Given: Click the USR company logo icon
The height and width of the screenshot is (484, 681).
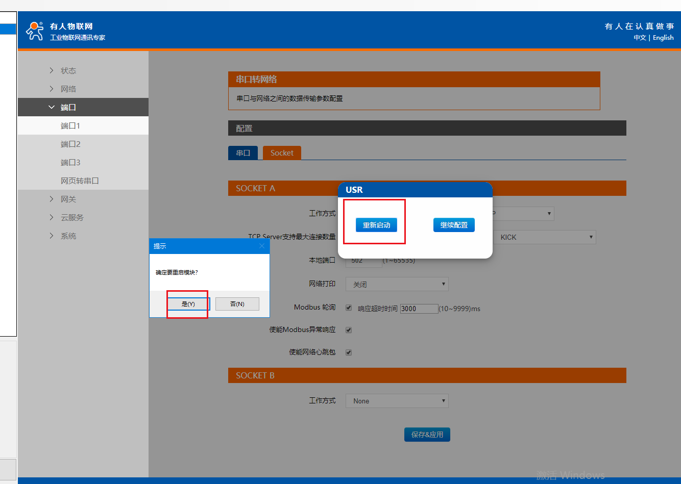Looking at the screenshot, I should pyautogui.click(x=35, y=31).
